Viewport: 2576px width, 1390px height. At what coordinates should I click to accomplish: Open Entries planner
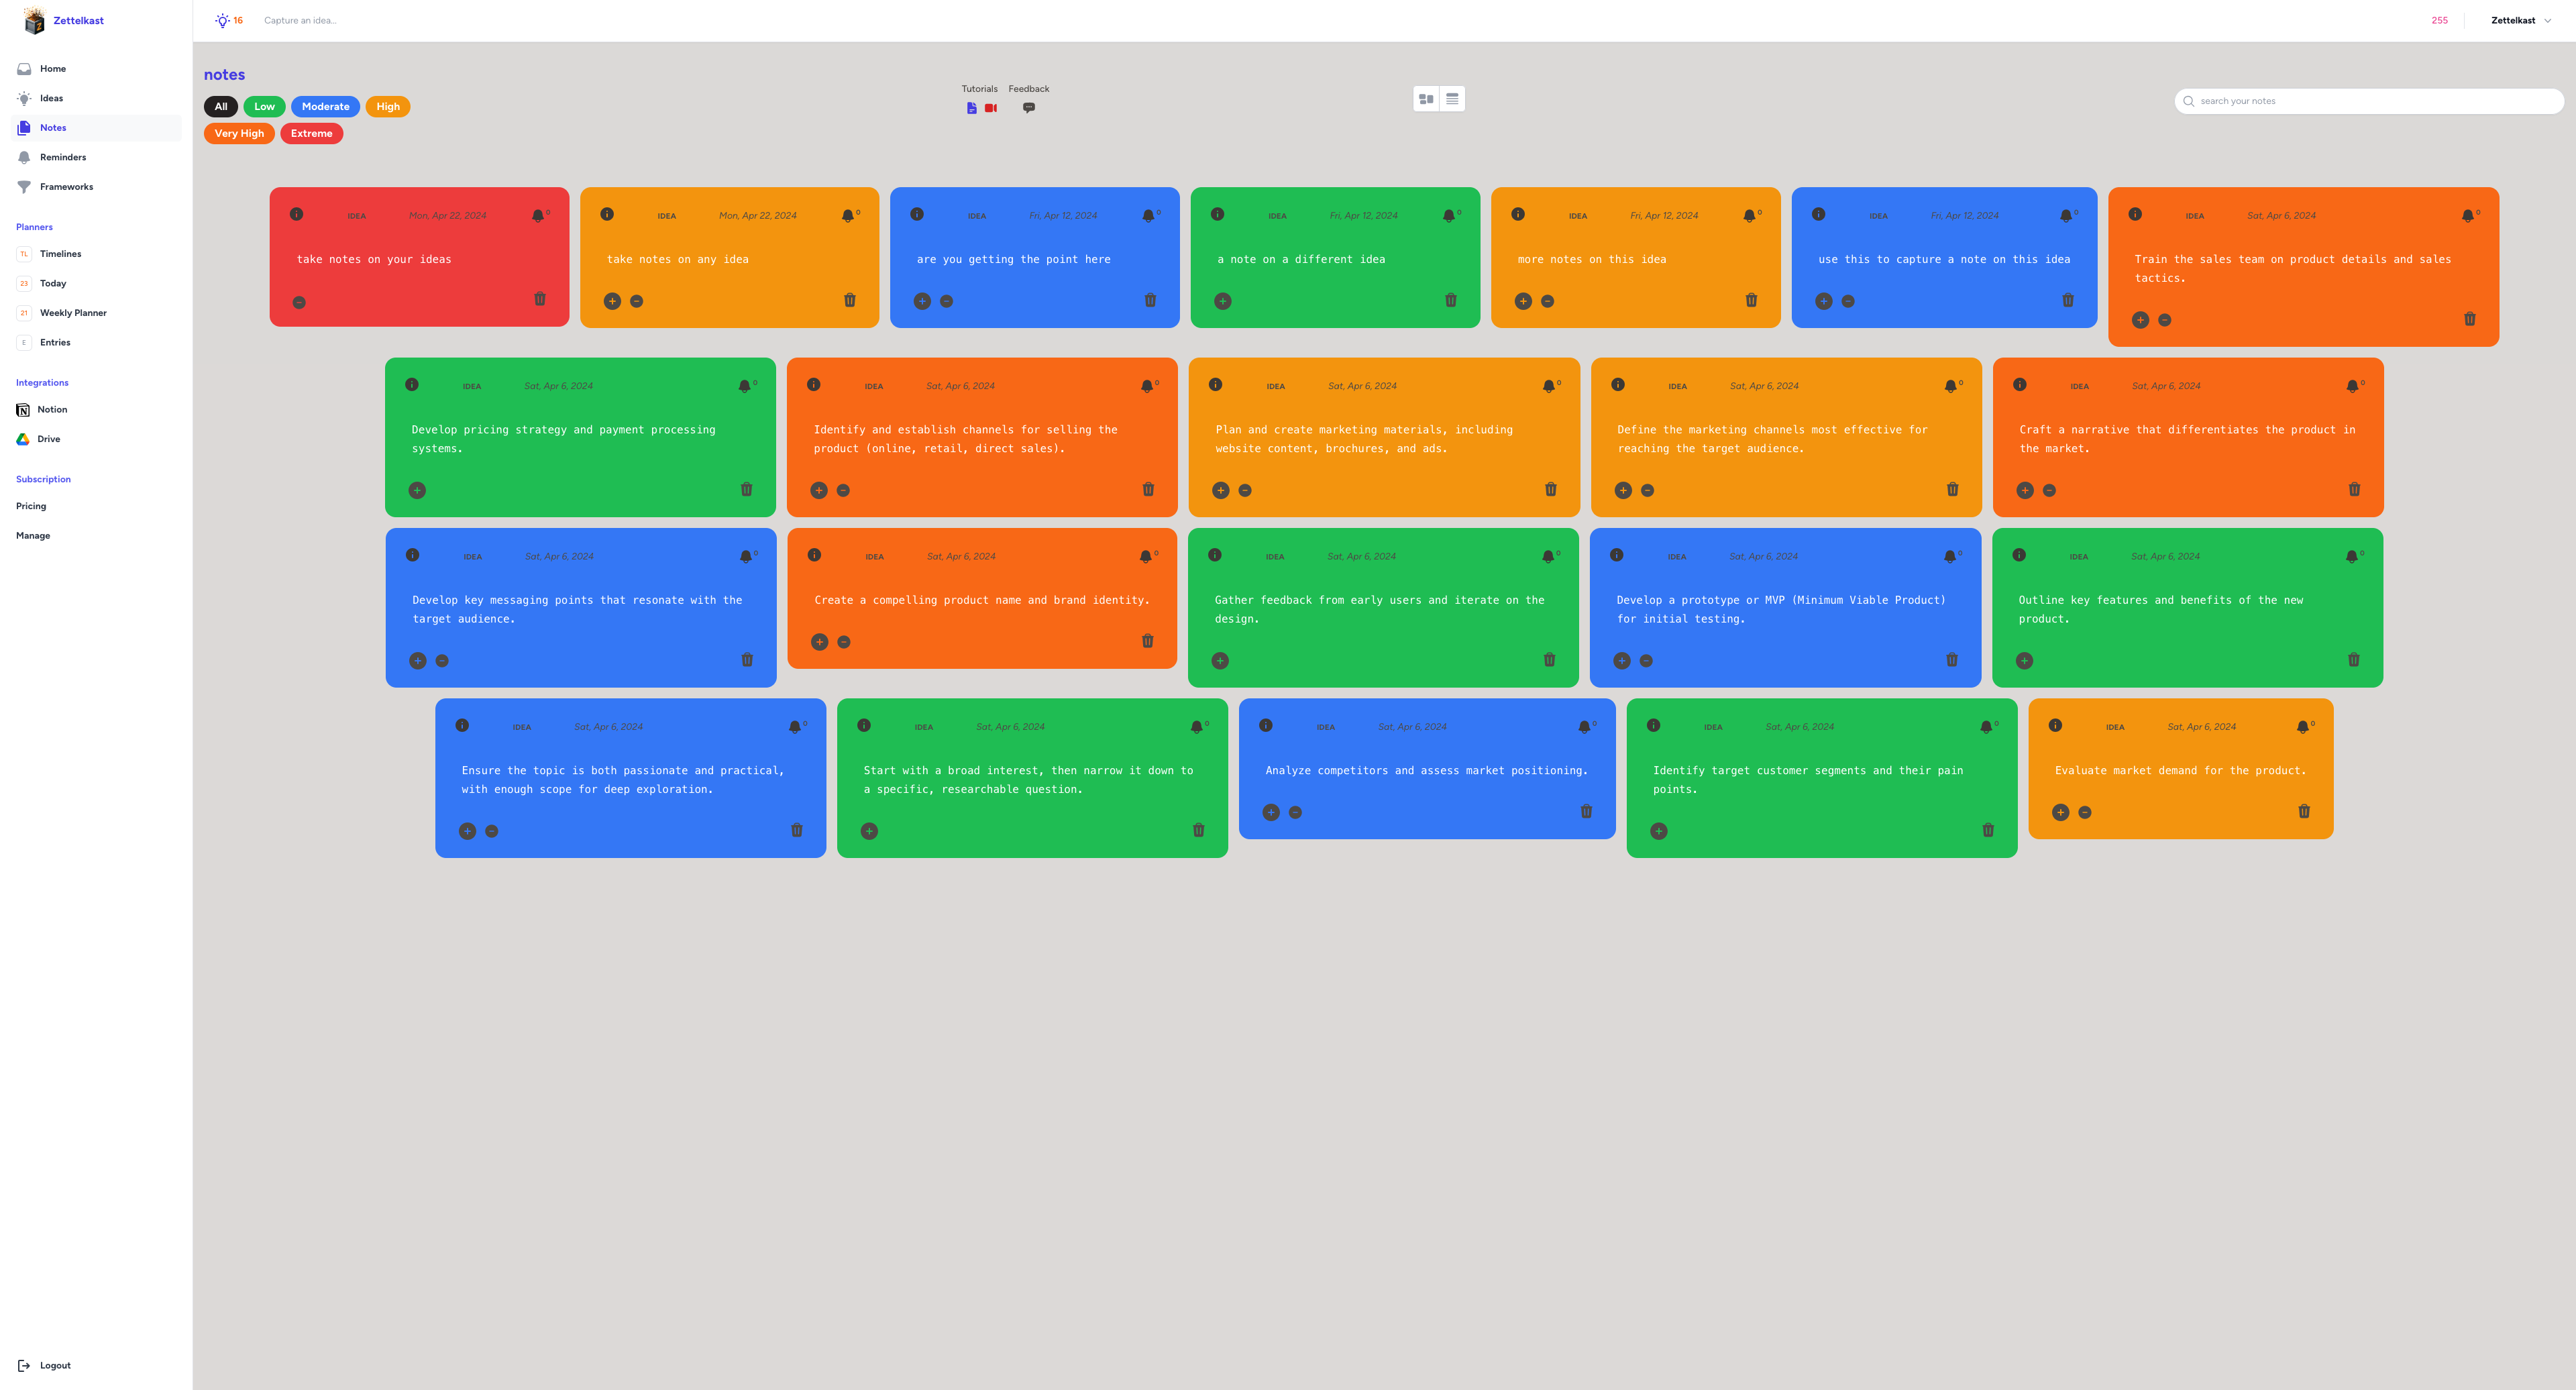click(96, 342)
